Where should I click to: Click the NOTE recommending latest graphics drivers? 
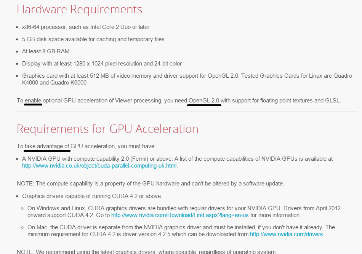(x=147, y=251)
